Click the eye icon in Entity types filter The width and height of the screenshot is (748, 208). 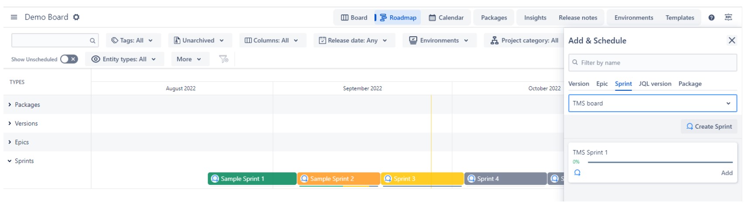[x=96, y=59]
